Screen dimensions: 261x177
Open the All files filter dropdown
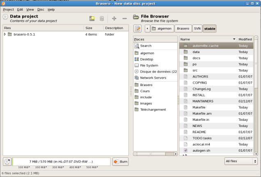(x=241, y=161)
